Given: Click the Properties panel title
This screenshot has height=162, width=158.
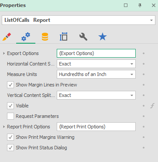Looking at the screenshot, I should [x=13, y=5].
